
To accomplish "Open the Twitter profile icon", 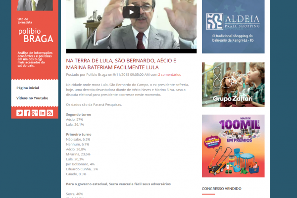I will click(x=20, y=113).
